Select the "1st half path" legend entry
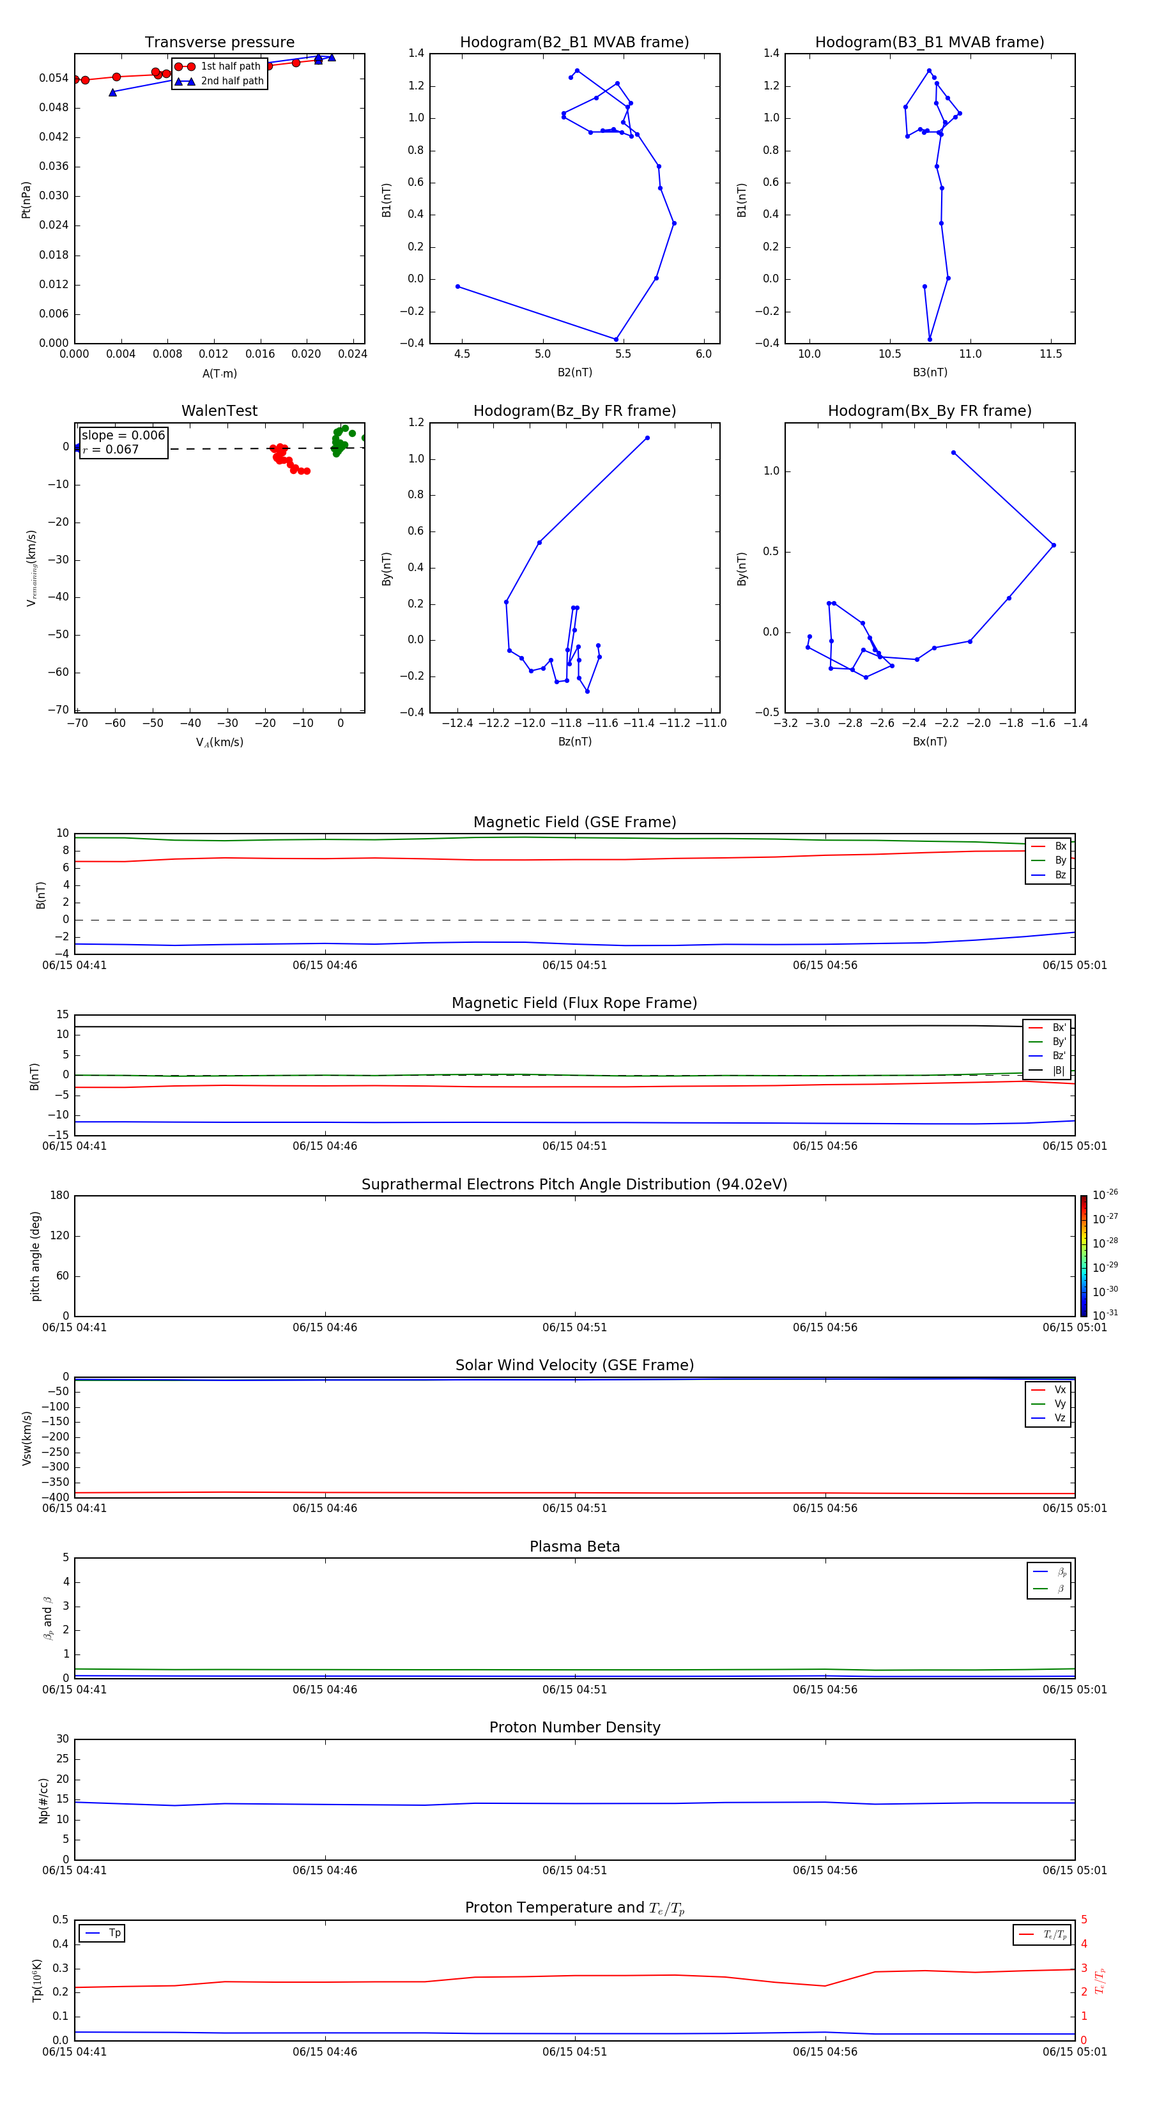 (218, 66)
